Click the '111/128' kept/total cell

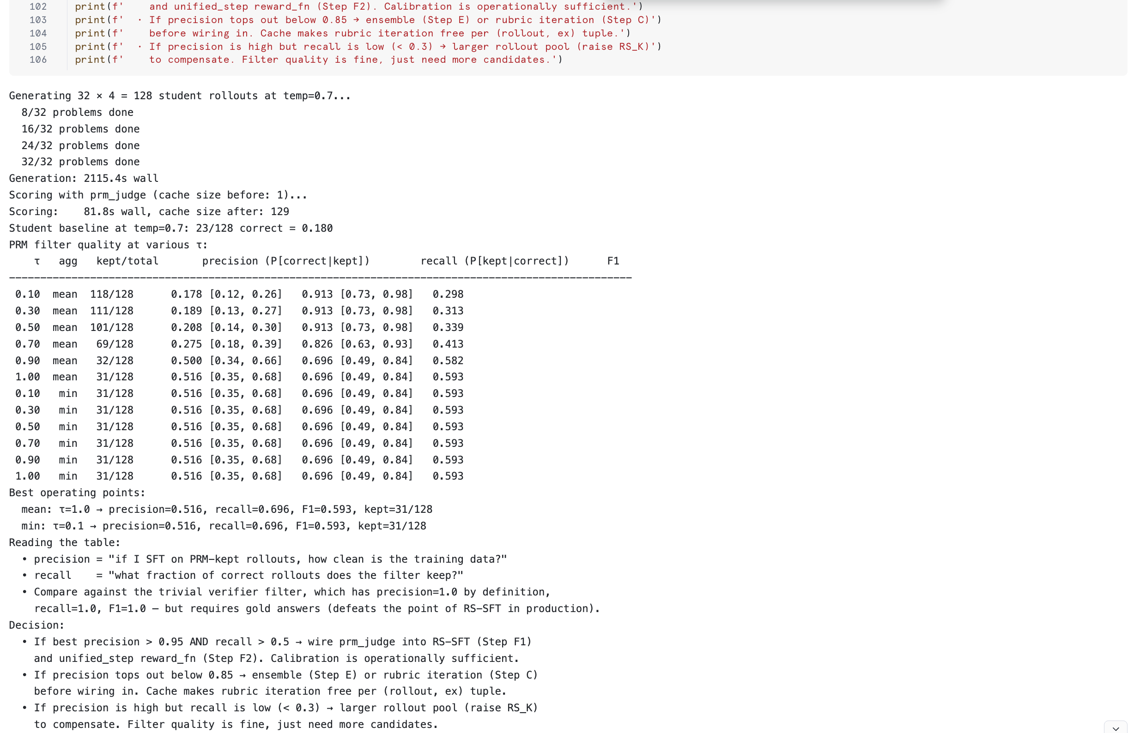click(x=111, y=311)
